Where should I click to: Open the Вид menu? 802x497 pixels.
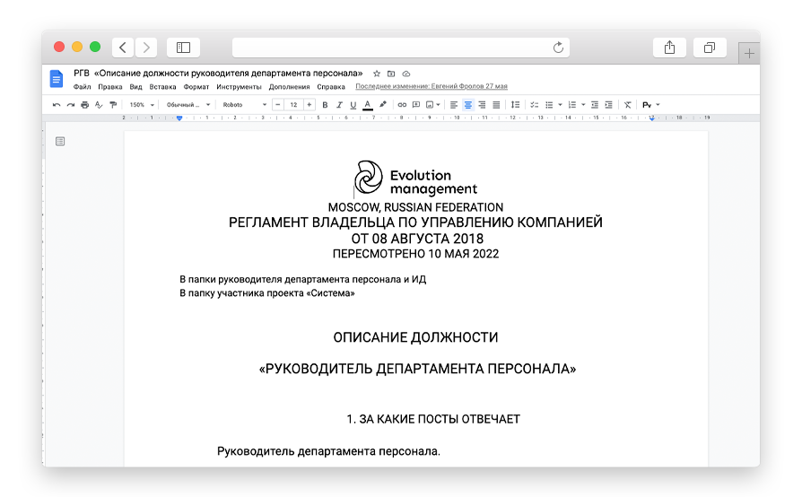(x=135, y=87)
